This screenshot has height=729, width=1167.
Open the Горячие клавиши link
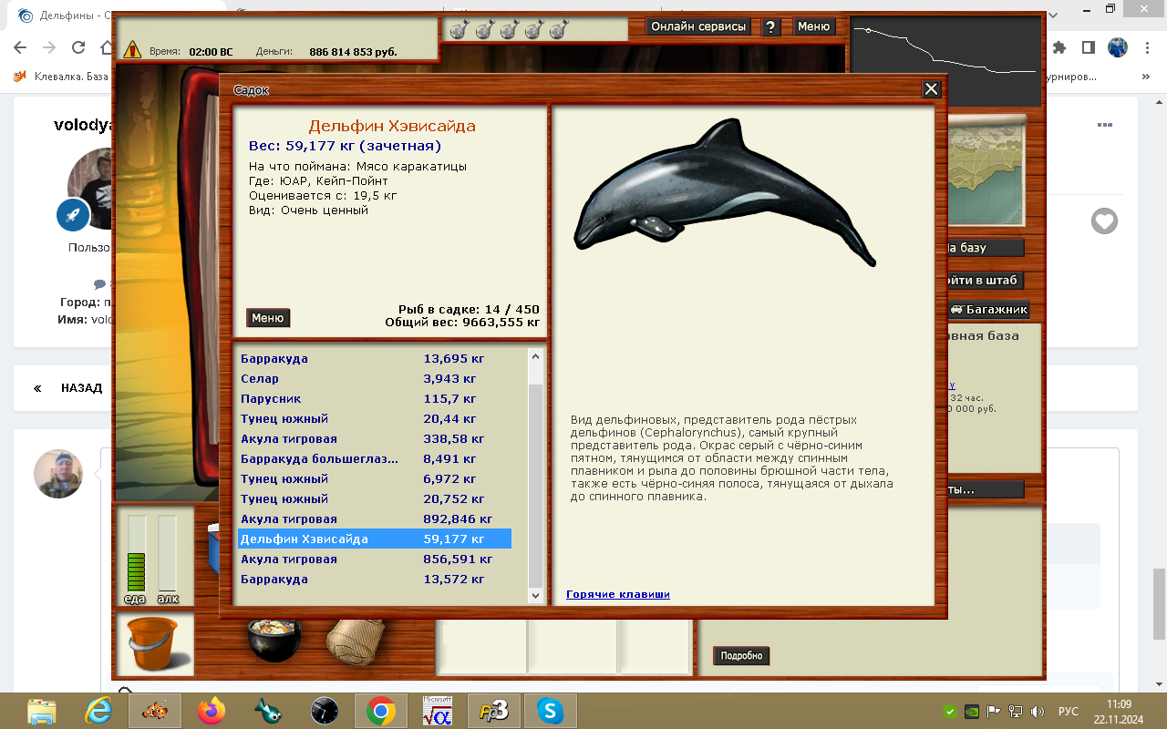click(617, 594)
